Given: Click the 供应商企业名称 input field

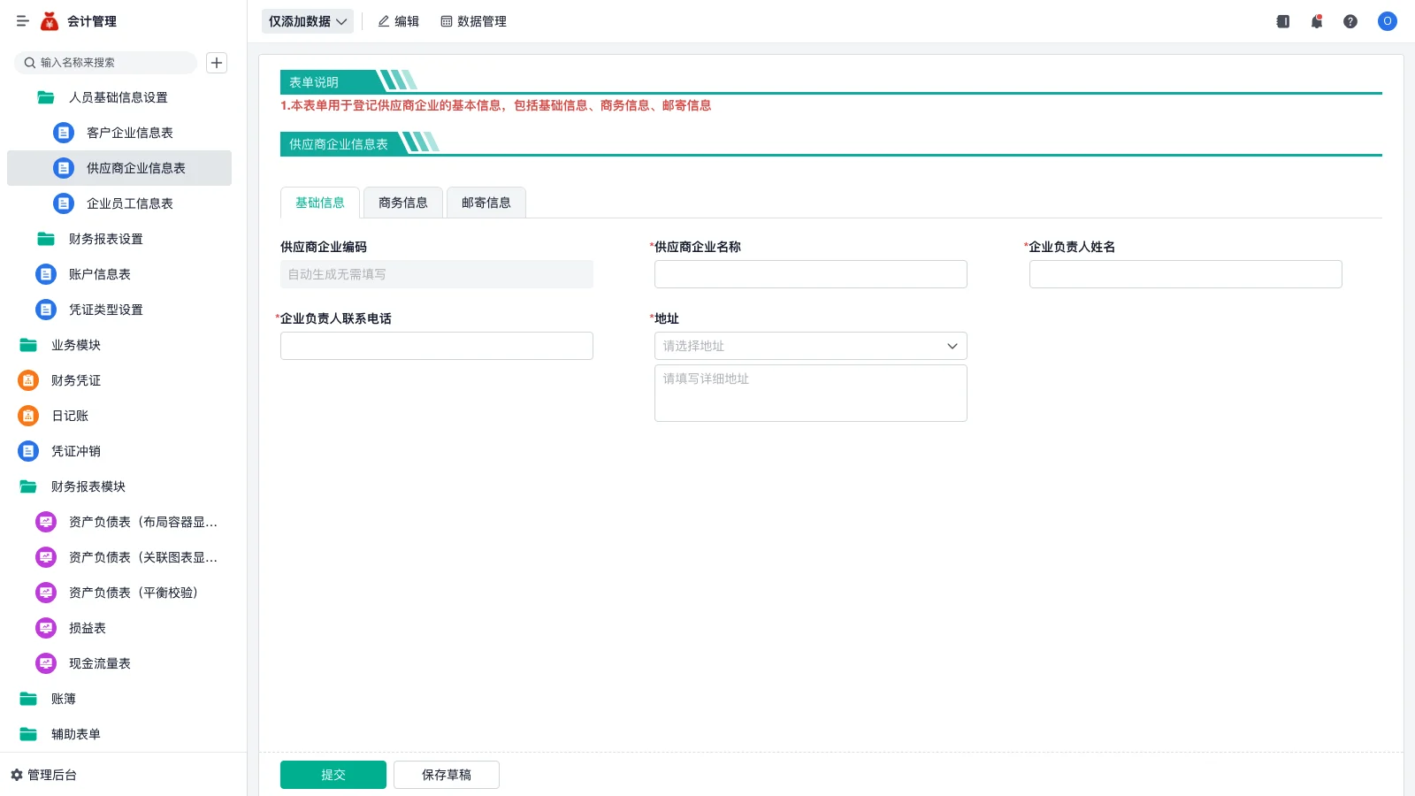Looking at the screenshot, I should click(810, 274).
